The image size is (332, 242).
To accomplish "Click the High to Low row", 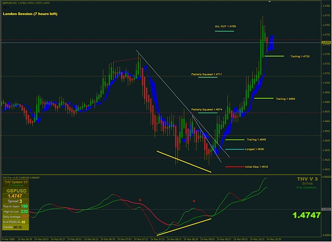I will [15, 212].
